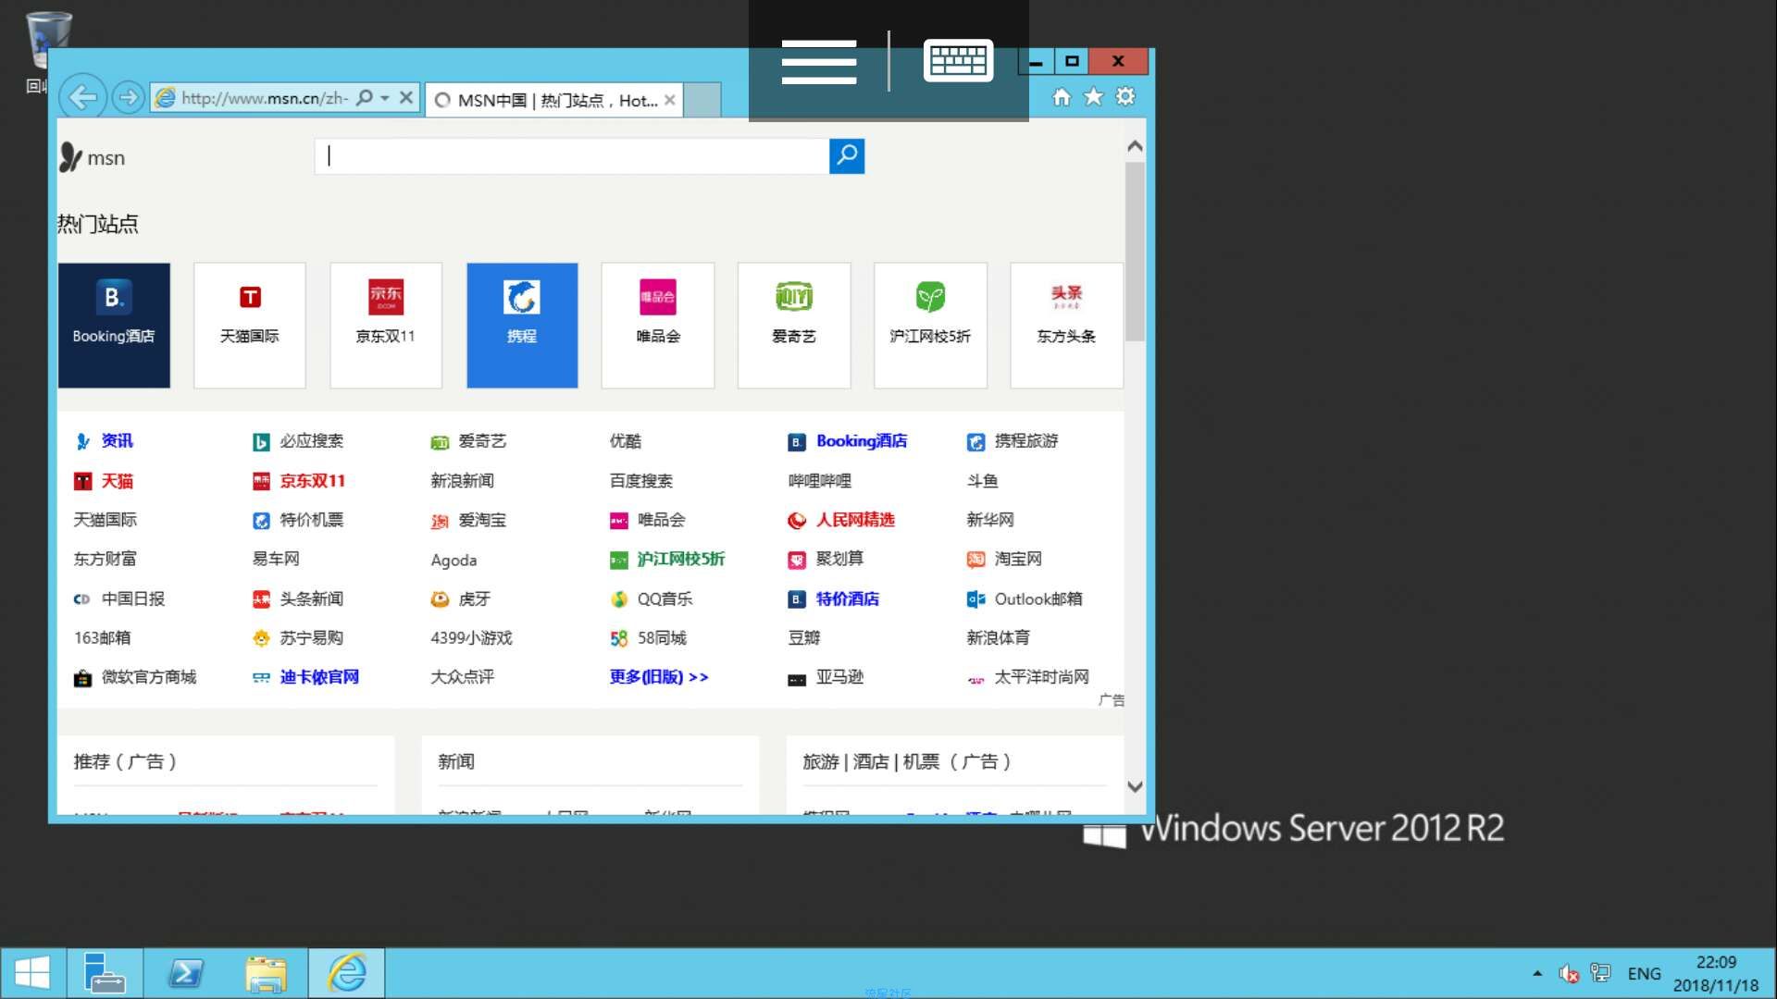Open the 哔哩哔哩 link
The width and height of the screenshot is (1777, 999).
pyautogui.click(x=819, y=481)
